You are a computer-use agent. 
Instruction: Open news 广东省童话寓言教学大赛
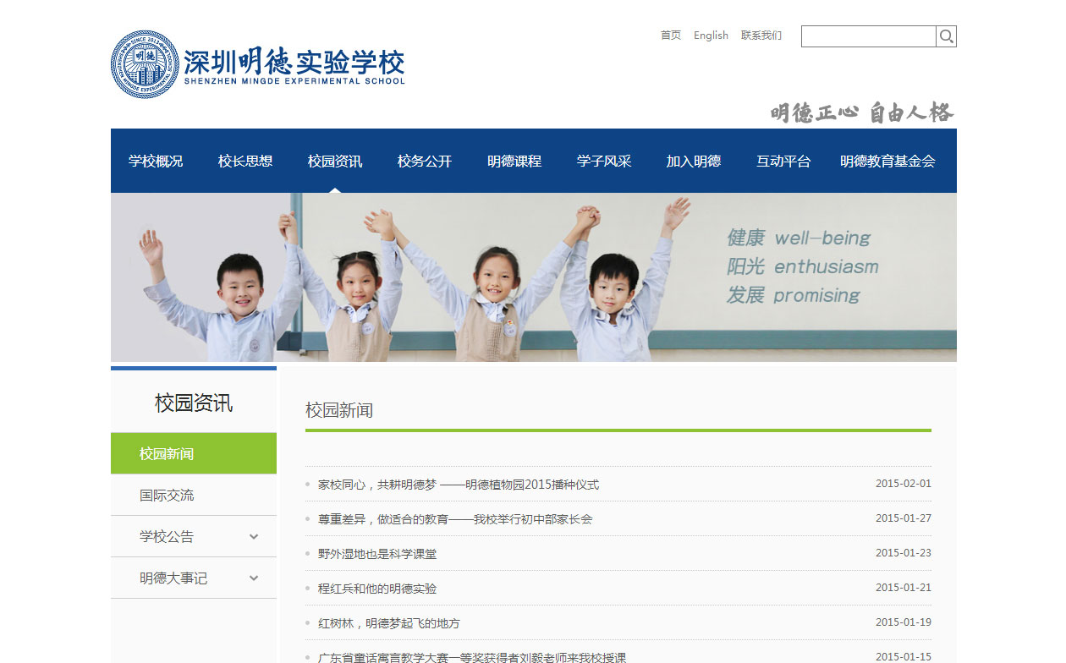pos(472,657)
